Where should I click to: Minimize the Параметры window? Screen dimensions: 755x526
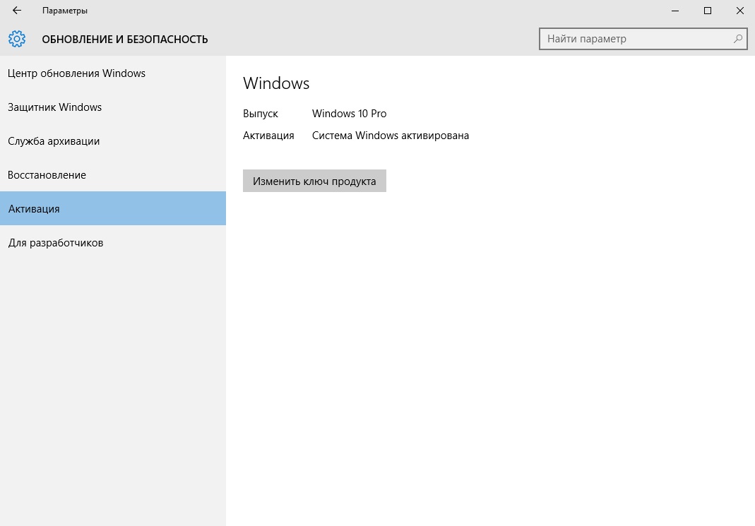click(x=675, y=11)
